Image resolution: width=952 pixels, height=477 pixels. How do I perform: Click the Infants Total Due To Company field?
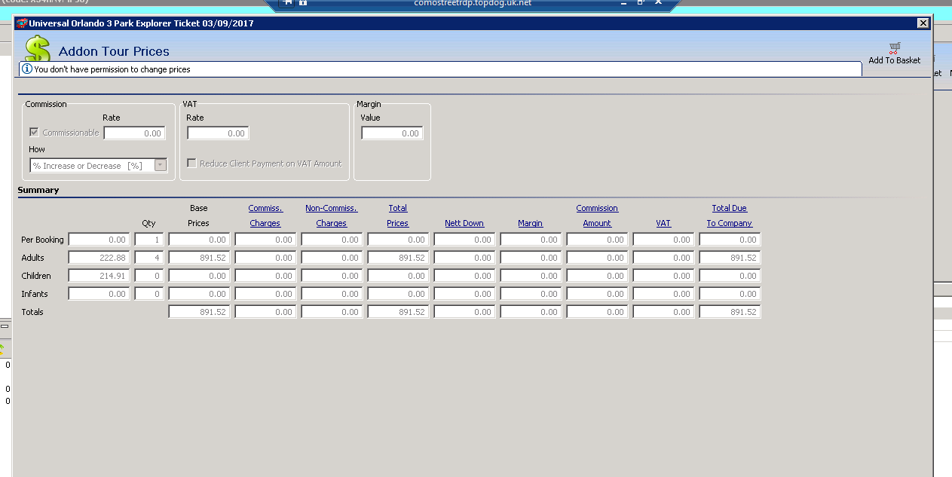click(730, 294)
